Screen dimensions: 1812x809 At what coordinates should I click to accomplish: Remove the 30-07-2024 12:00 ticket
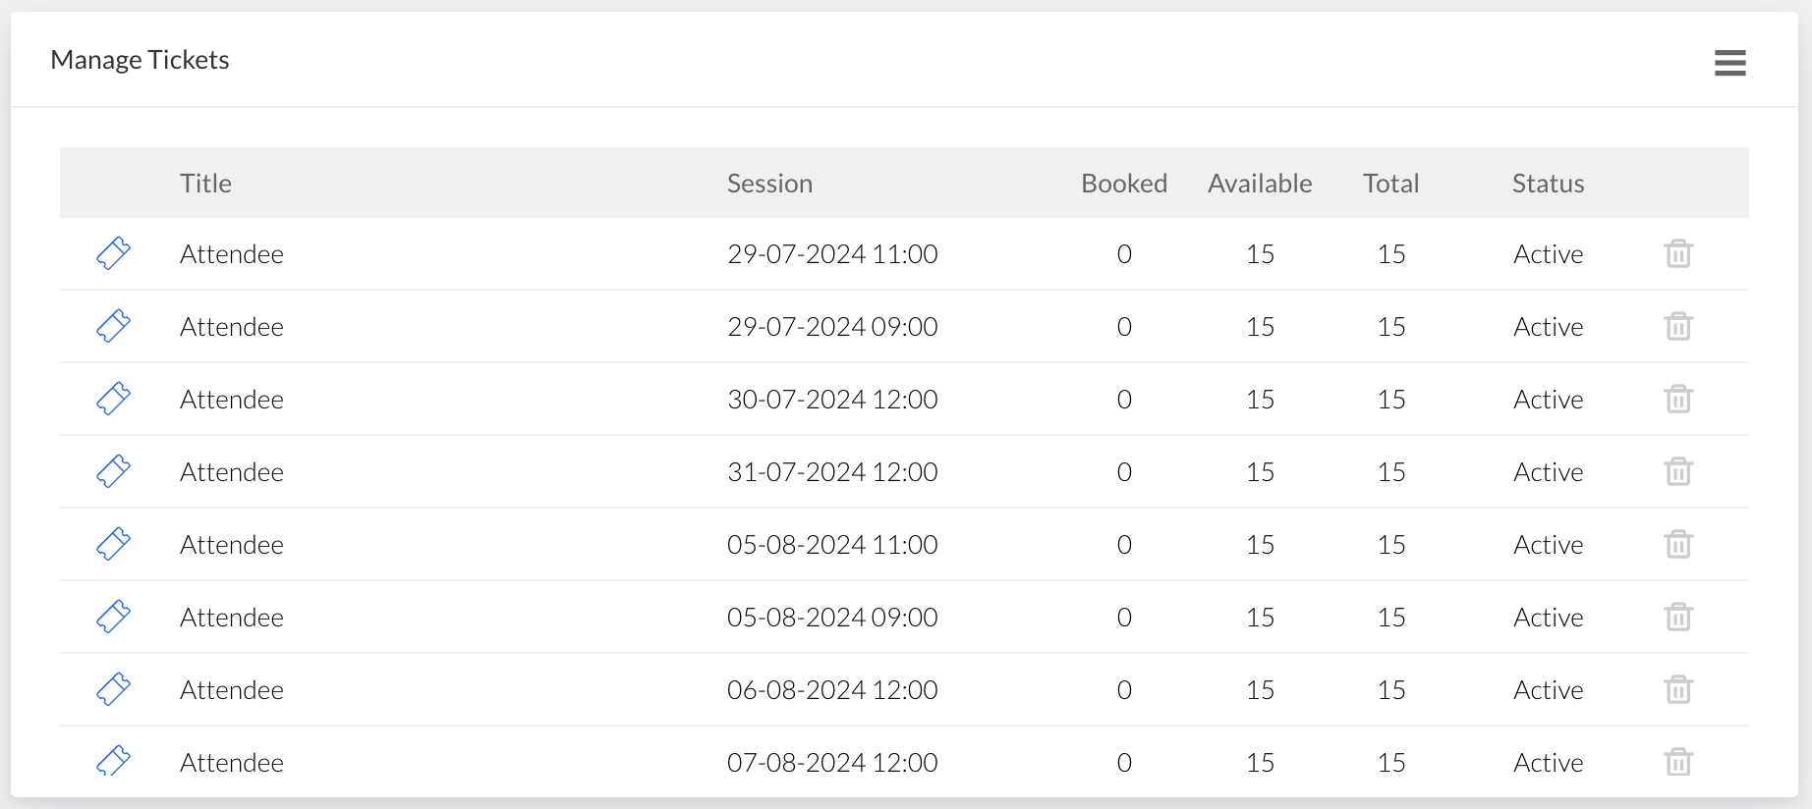tap(1677, 400)
